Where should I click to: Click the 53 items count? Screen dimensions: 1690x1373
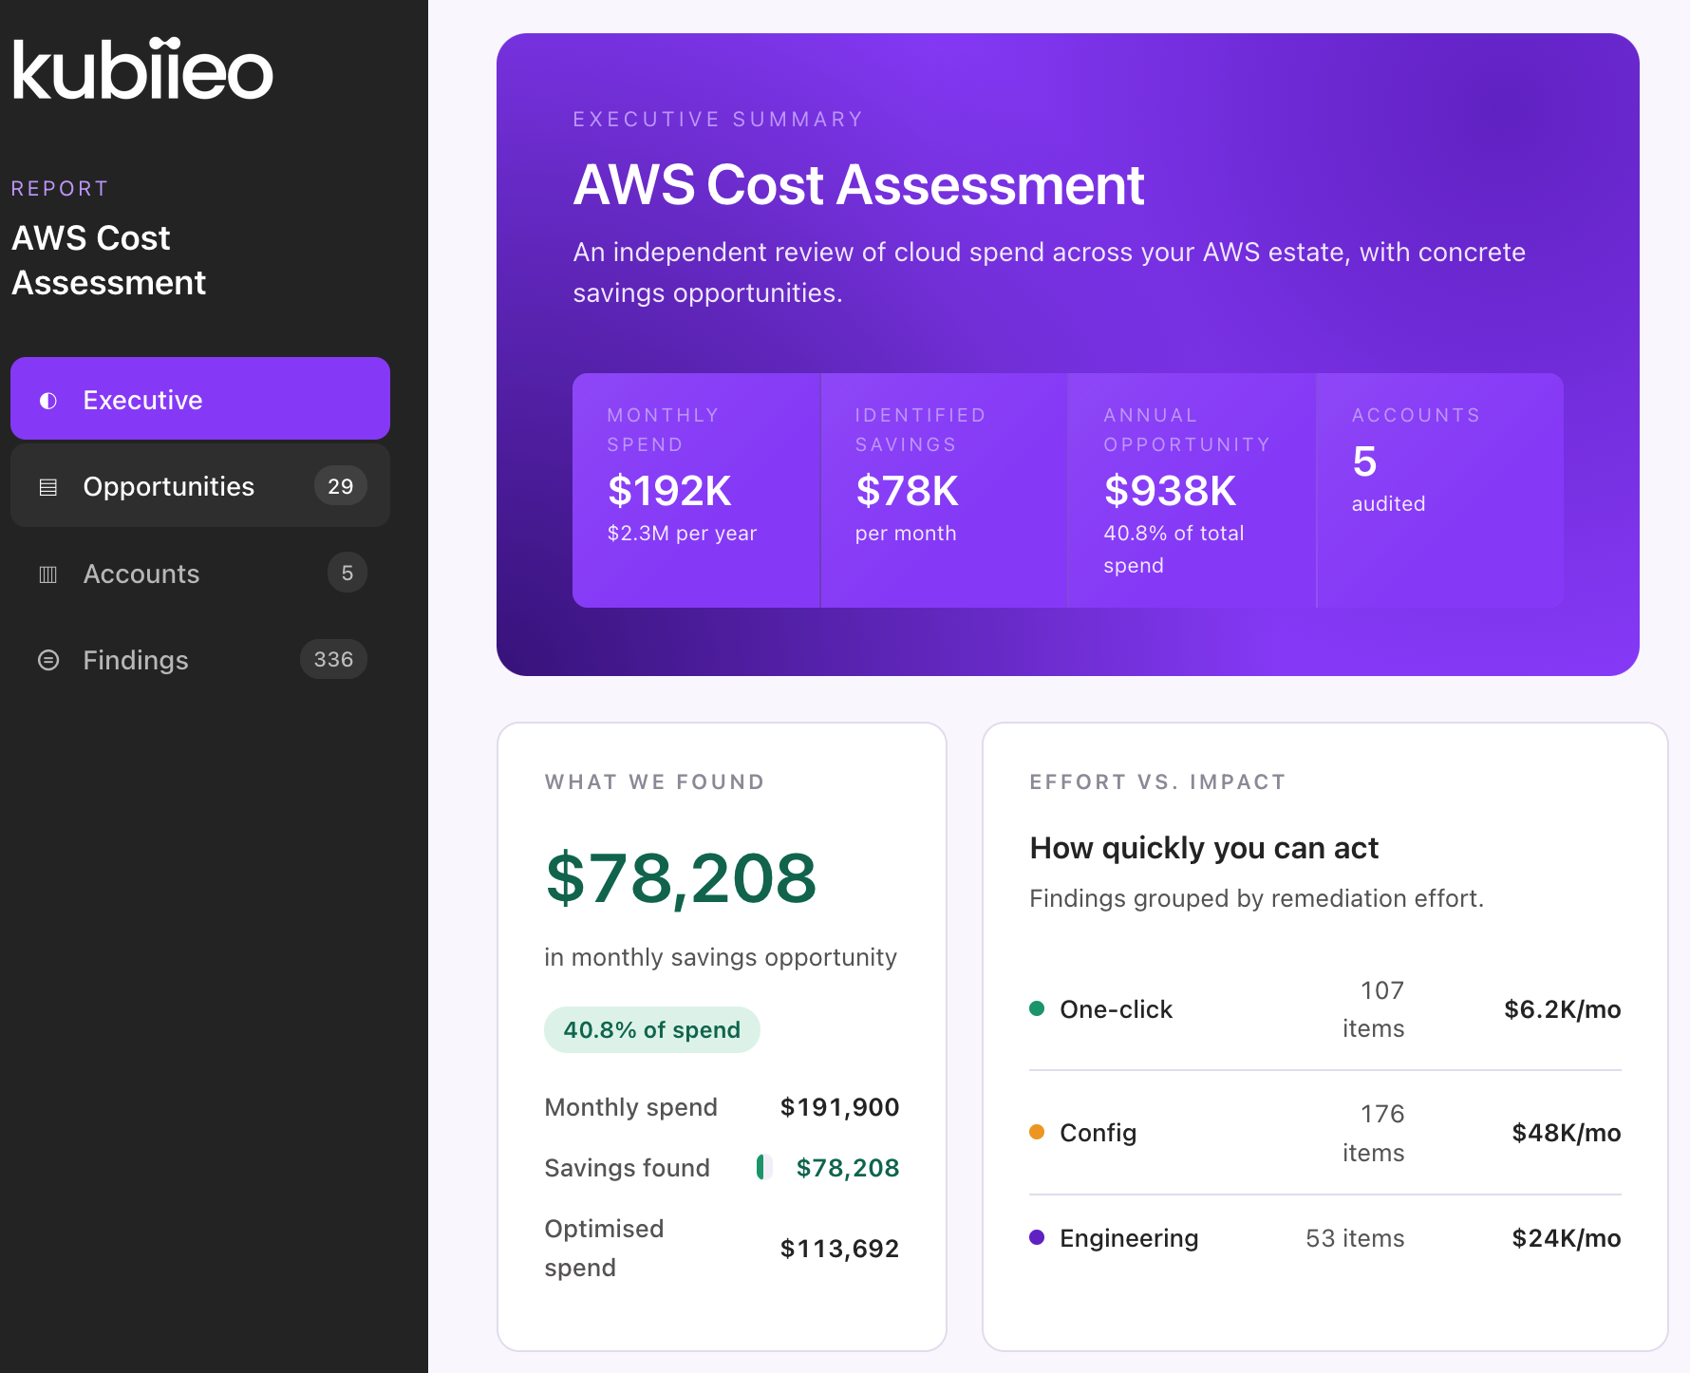pyautogui.click(x=1355, y=1238)
